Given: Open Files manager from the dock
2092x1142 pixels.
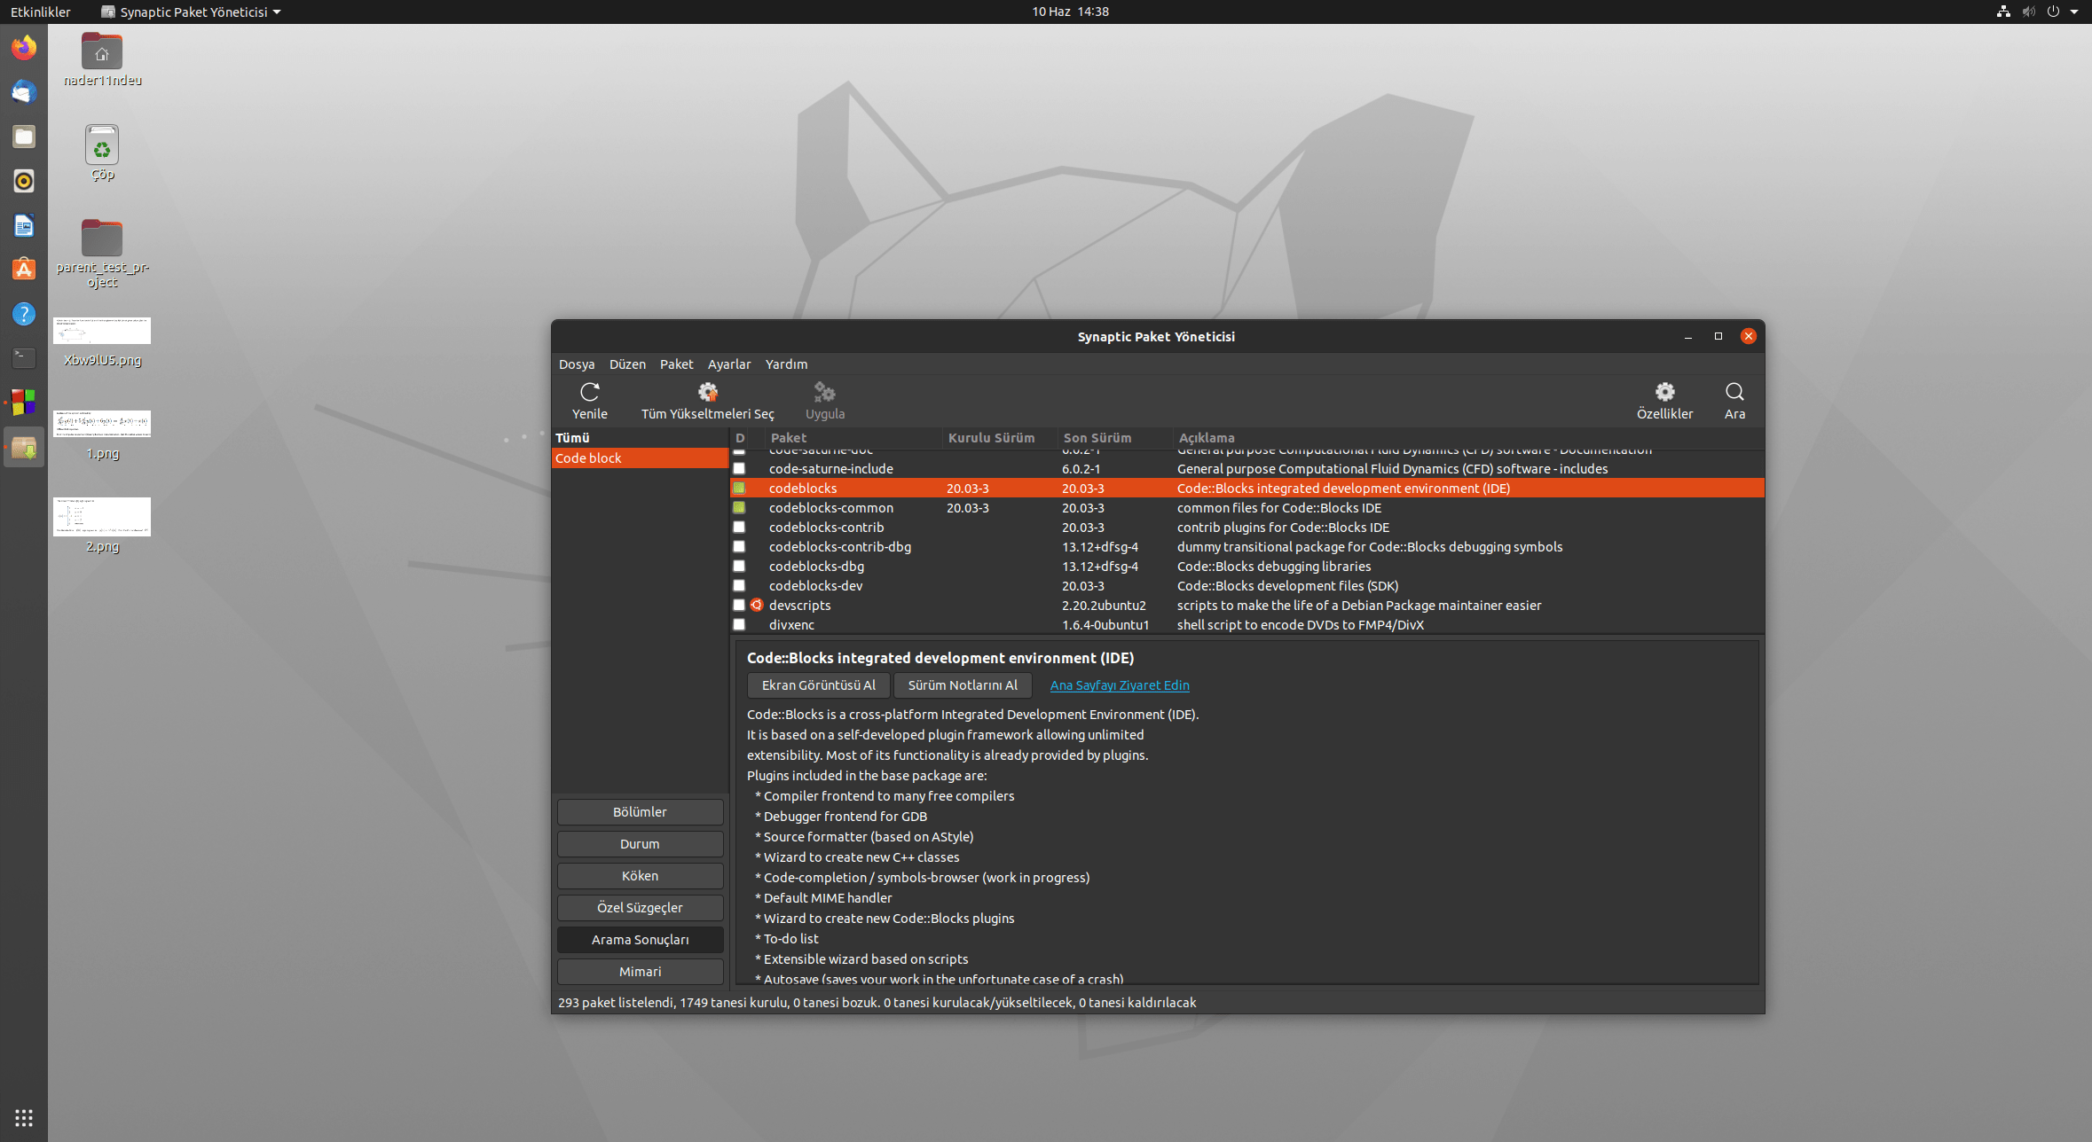Looking at the screenshot, I should [x=24, y=137].
